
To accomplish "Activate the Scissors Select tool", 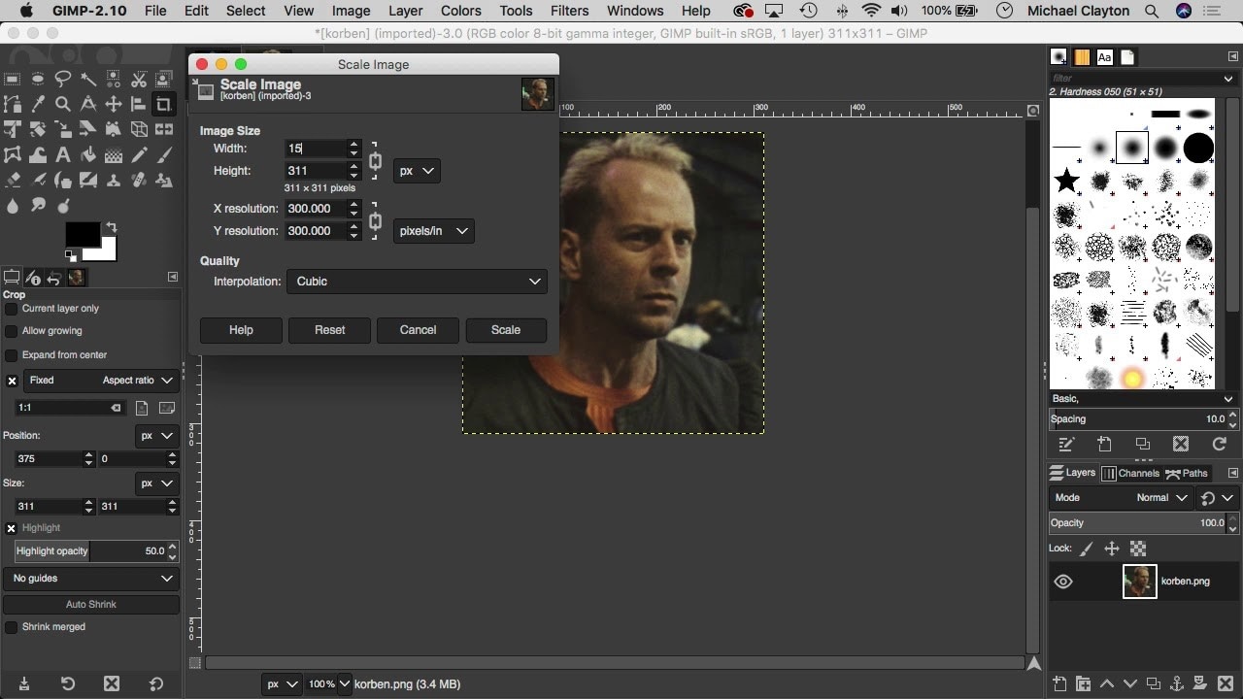I will pyautogui.click(x=139, y=79).
